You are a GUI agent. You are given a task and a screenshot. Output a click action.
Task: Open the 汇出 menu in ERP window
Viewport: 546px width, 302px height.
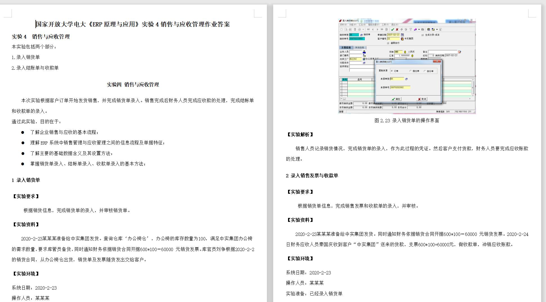(362, 25)
